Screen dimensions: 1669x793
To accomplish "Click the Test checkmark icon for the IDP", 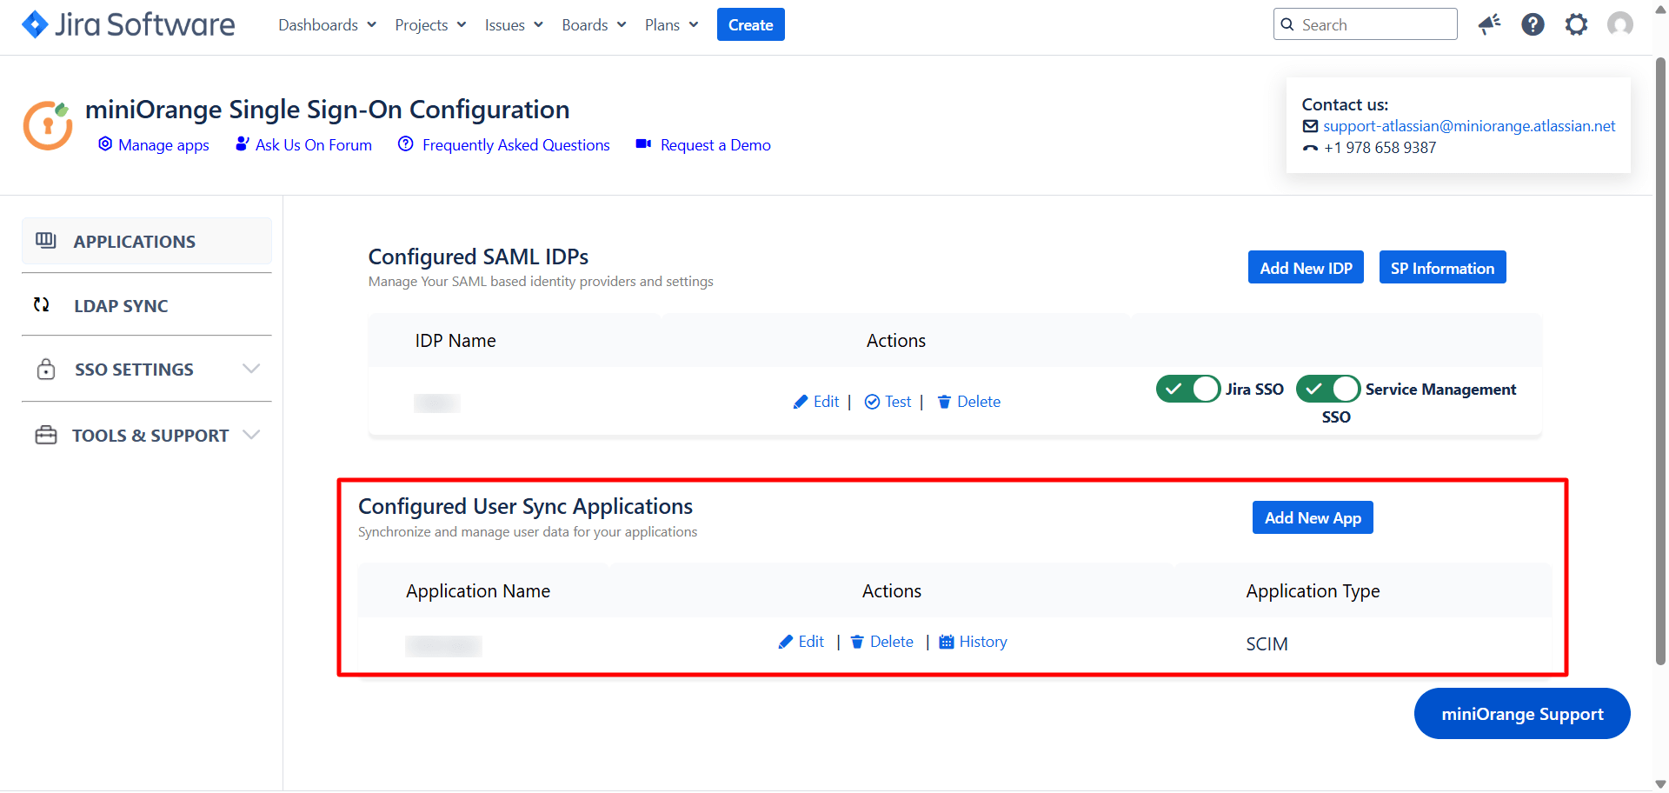I will tap(872, 402).
